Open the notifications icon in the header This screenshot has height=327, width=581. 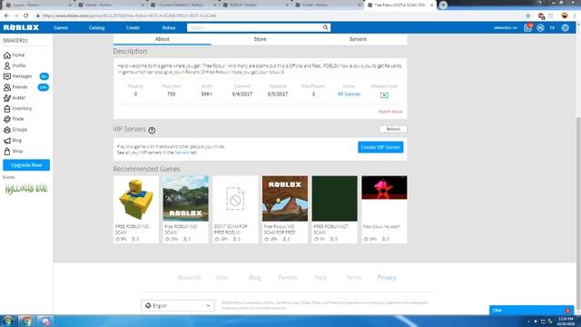[x=528, y=28]
